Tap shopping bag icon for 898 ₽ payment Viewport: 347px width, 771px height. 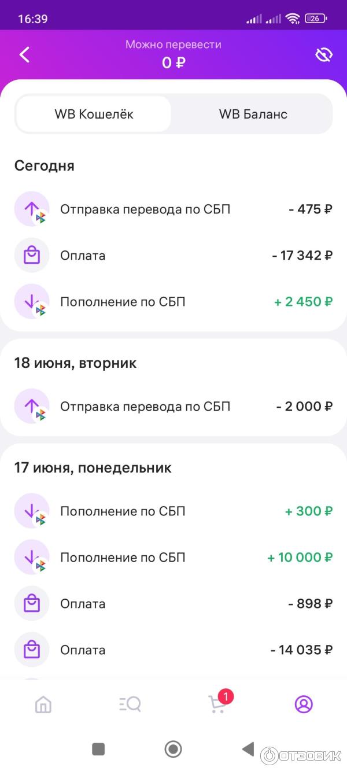pos(32,603)
